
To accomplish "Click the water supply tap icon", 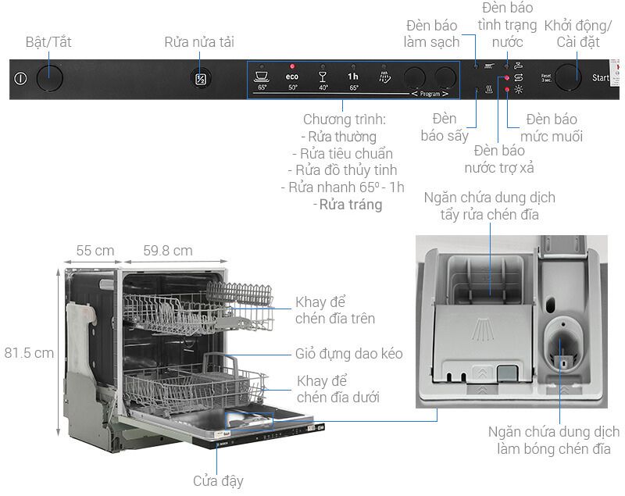I will pos(517,66).
